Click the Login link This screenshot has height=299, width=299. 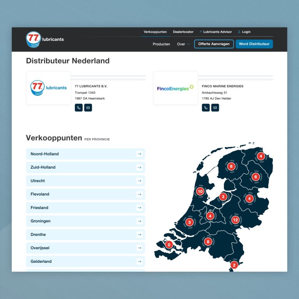(244, 32)
